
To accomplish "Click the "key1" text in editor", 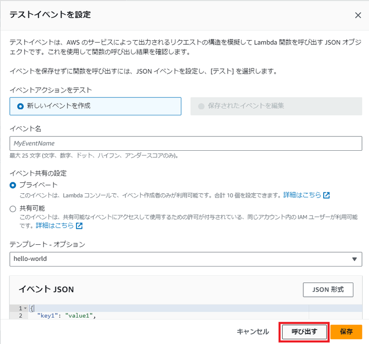I will 48,316.
